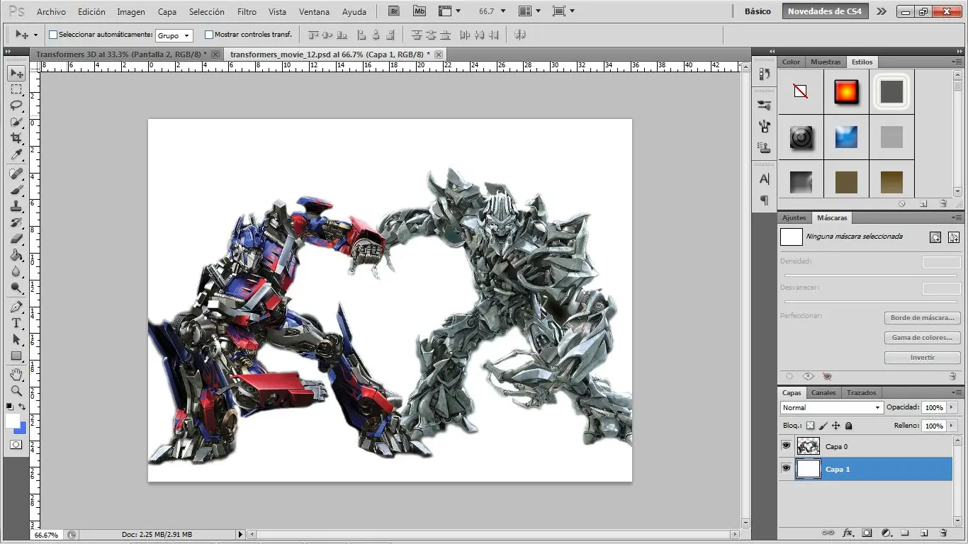Toggle lock transparent pixels

[810, 426]
